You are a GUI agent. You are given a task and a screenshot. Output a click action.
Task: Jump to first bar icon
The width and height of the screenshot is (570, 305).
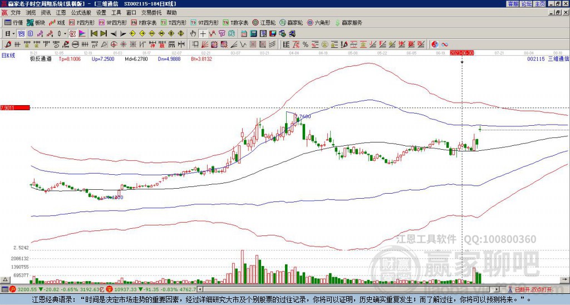[x=94, y=33]
